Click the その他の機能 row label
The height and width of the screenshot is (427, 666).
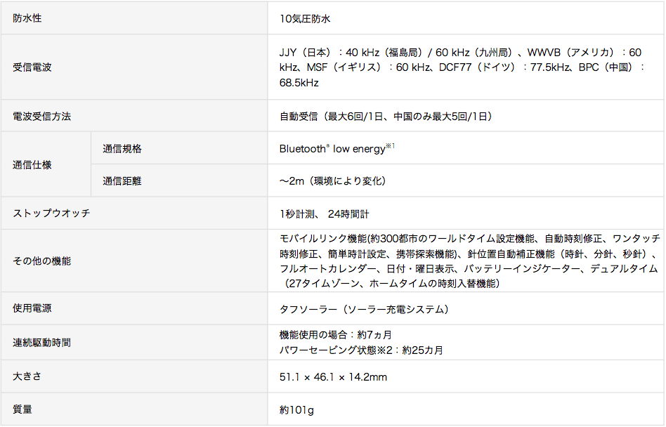click(x=42, y=261)
